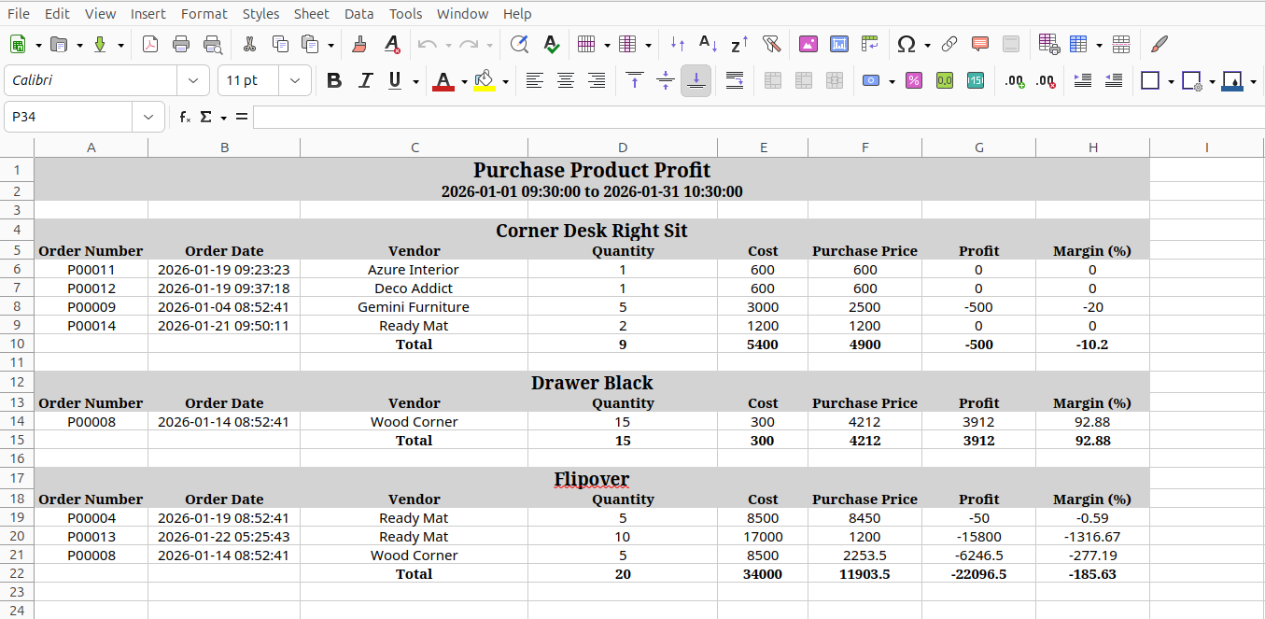Open Function Wizard

(185, 117)
